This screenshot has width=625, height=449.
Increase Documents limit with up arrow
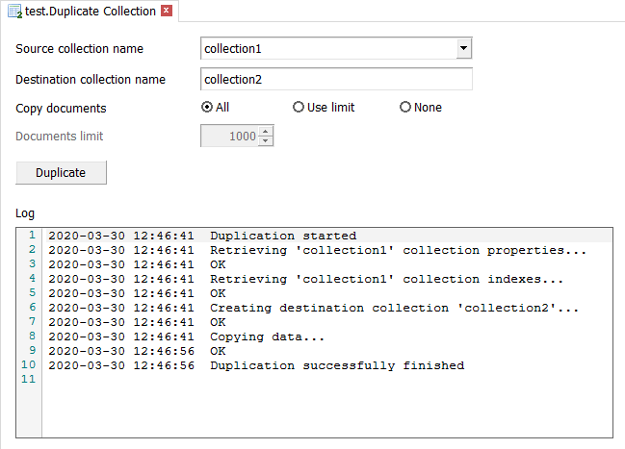pos(267,132)
